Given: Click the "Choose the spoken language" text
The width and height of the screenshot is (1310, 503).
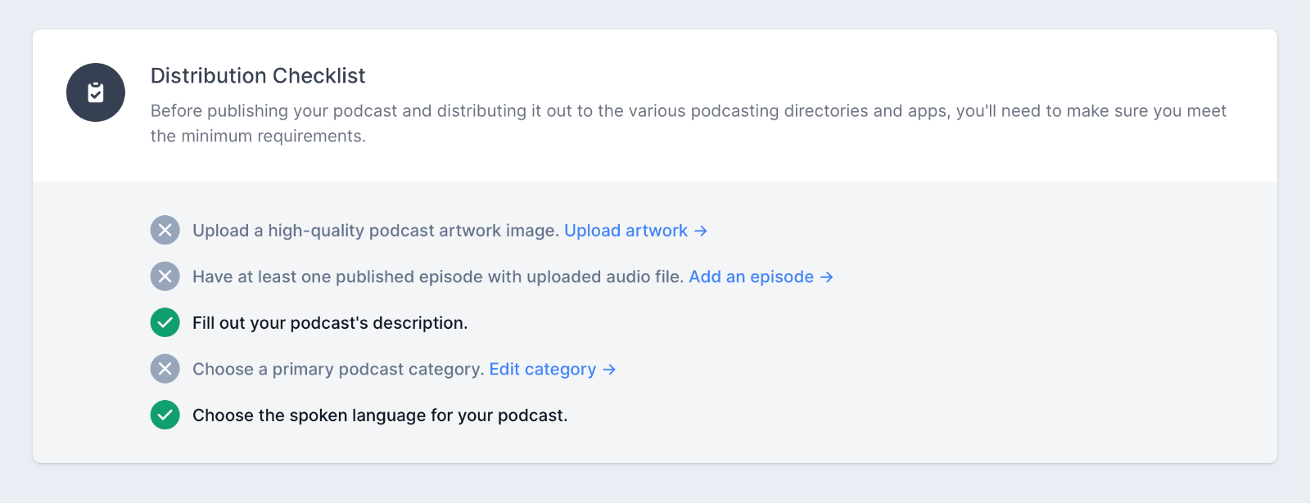Looking at the screenshot, I should (379, 415).
